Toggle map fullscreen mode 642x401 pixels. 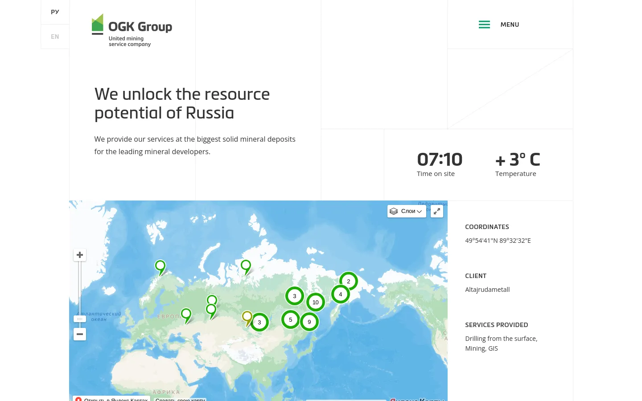pos(437,211)
